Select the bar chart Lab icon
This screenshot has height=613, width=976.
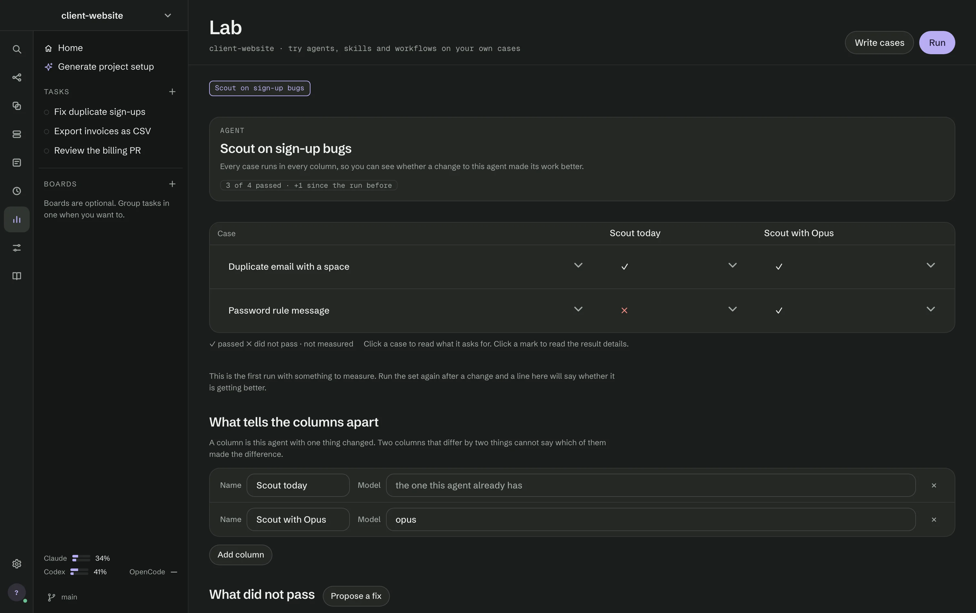(16, 219)
